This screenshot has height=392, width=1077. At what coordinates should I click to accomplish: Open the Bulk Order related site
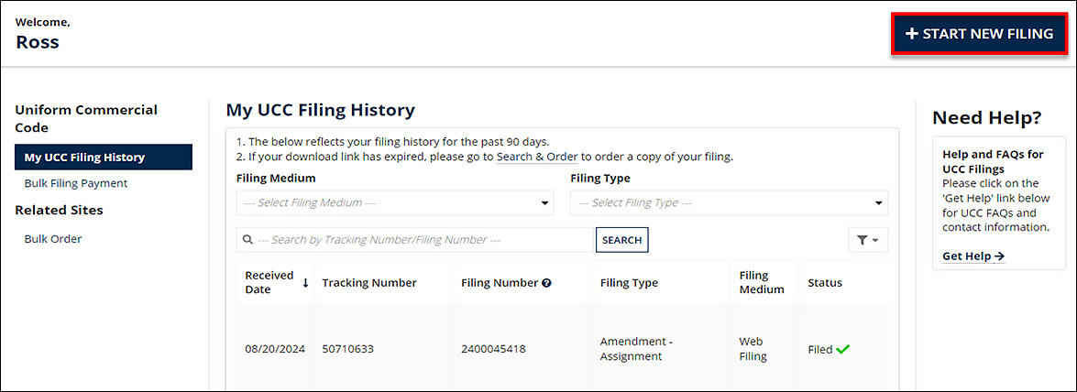53,239
